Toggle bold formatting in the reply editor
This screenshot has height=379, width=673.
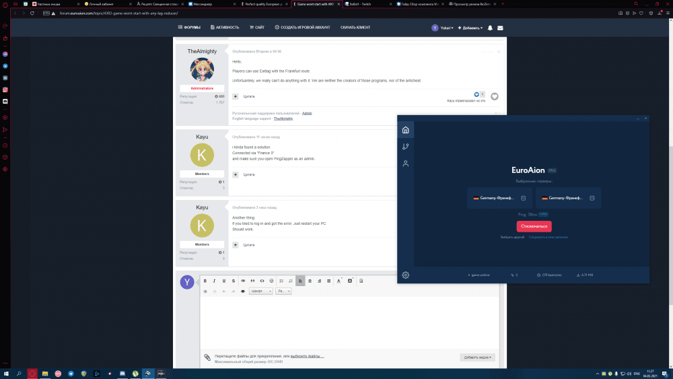(205, 281)
